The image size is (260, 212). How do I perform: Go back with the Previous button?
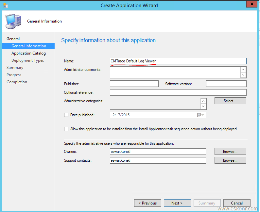coord(147,203)
